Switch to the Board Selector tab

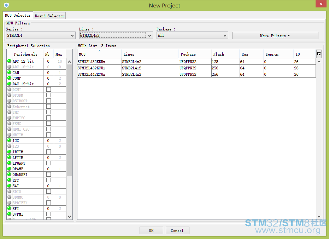click(49, 16)
